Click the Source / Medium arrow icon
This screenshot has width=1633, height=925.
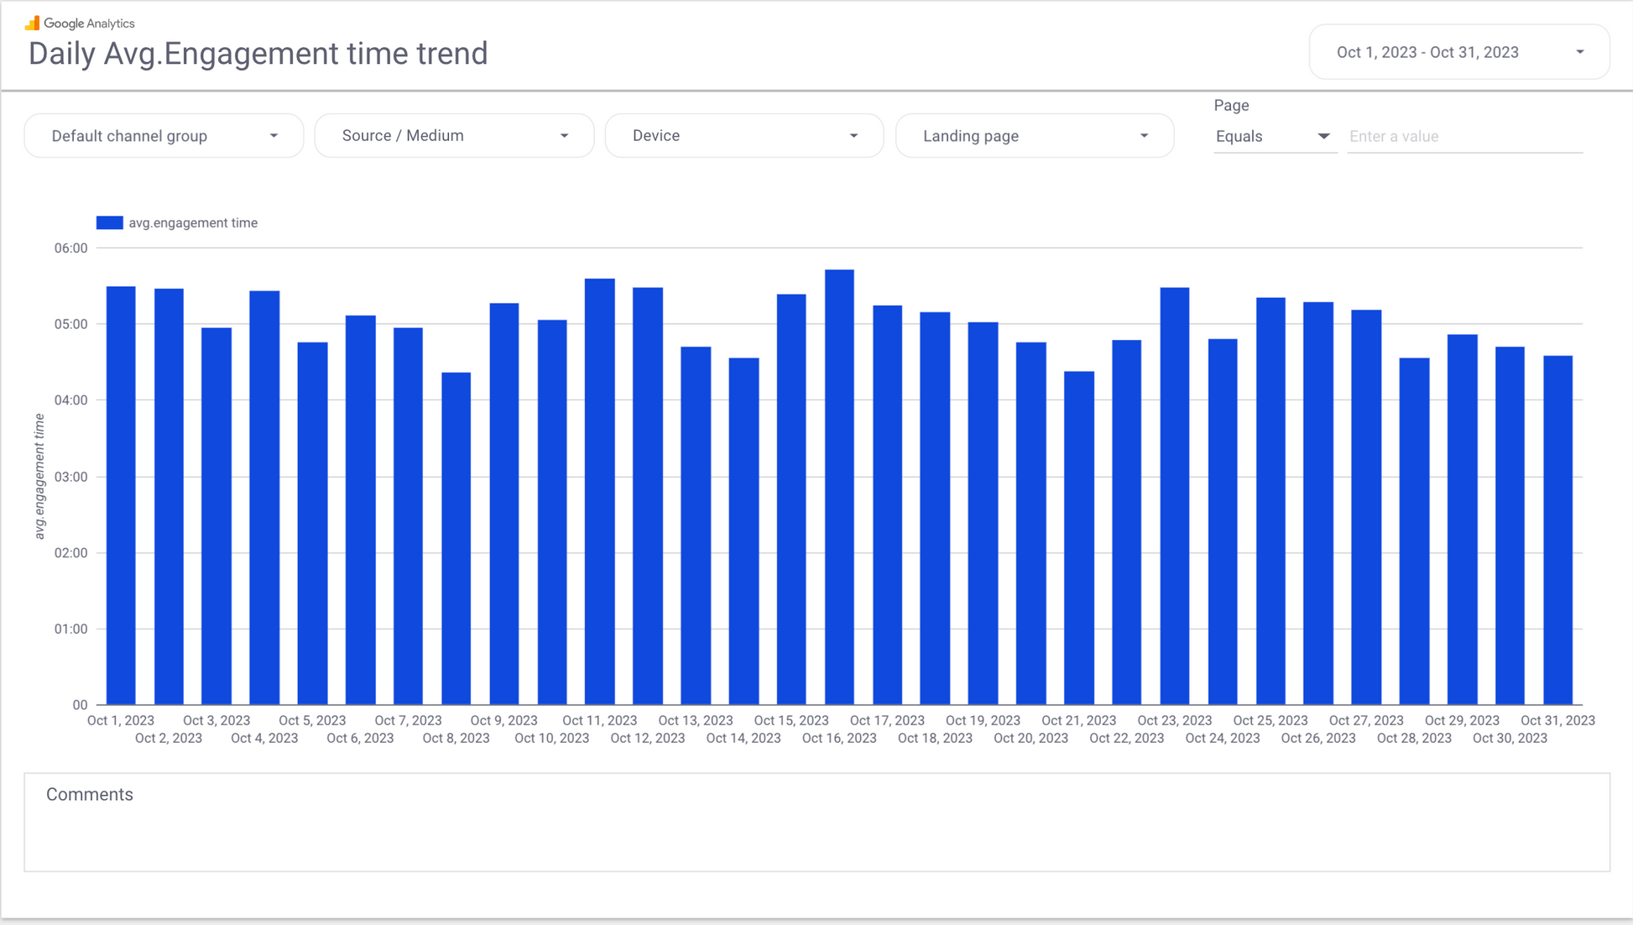pos(564,136)
